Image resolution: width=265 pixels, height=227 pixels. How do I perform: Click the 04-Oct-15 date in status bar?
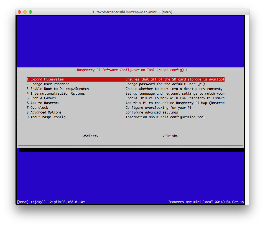pos(235,202)
